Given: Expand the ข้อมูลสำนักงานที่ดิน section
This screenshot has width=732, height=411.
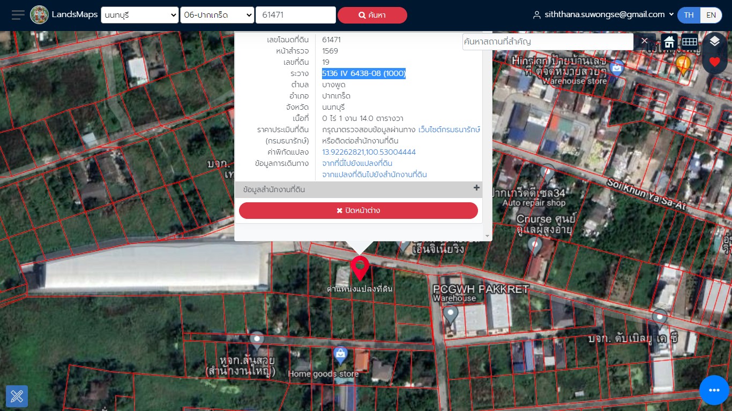Looking at the screenshot, I should (476, 188).
